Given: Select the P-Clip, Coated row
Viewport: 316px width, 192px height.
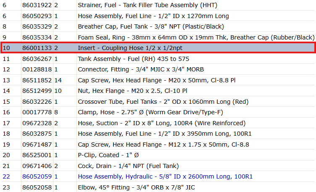Looking at the screenshot, I should (x=158, y=155).
